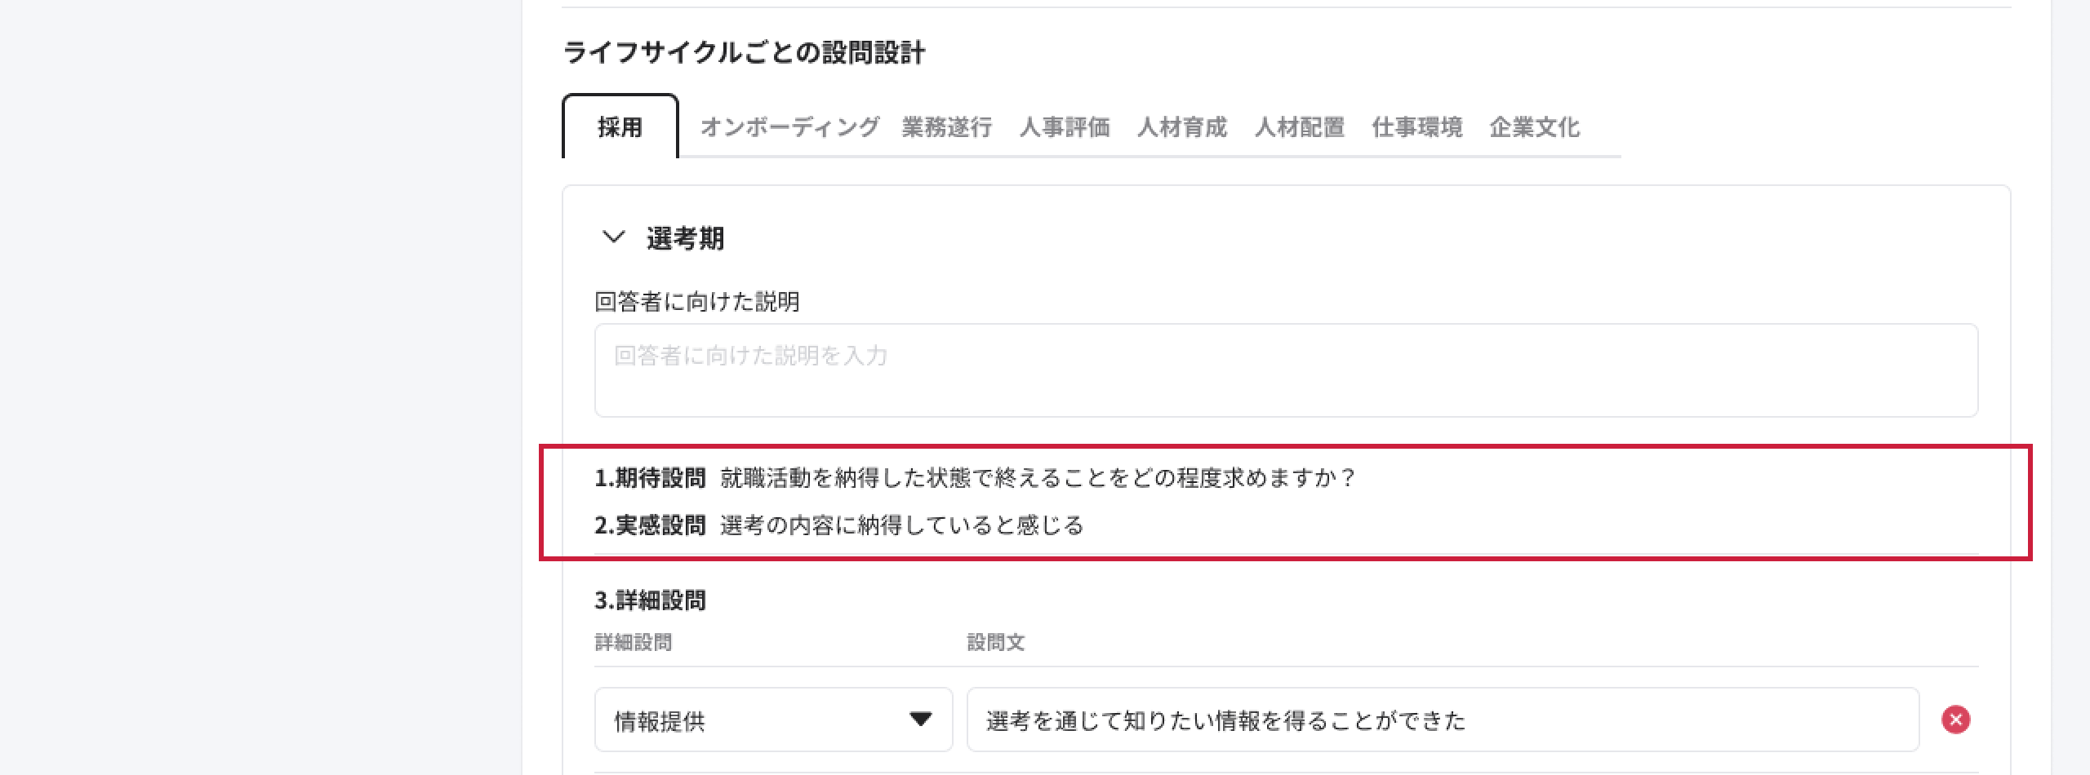Open the 業務遂行 tab
Image resolution: width=2090 pixels, height=775 pixels.
(946, 127)
